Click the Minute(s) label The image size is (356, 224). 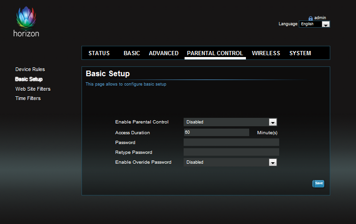pos(267,133)
